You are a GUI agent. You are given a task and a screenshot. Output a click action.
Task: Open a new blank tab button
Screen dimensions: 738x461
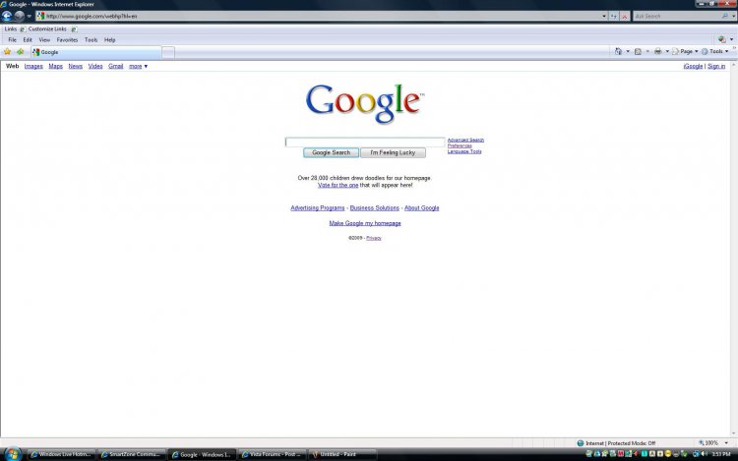(x=168, y=52)
